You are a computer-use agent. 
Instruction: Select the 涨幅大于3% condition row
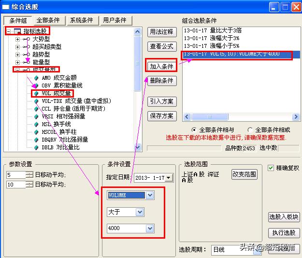click(241, 38)
